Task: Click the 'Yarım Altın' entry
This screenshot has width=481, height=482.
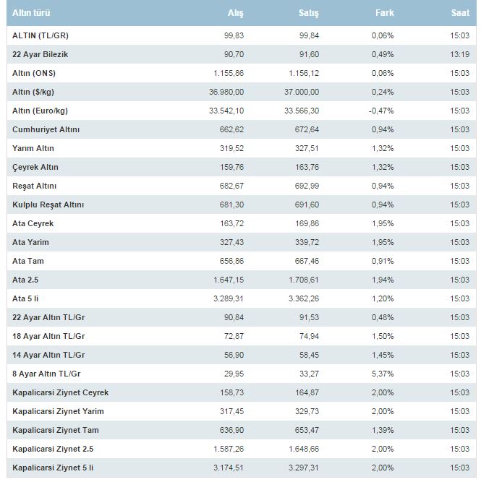Action: (33, 148)
